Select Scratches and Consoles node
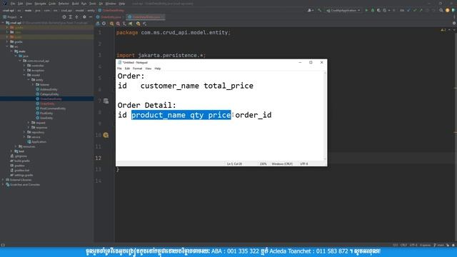Image resolution: width=457 pixels, height=257 pixels. coord(23,184)
